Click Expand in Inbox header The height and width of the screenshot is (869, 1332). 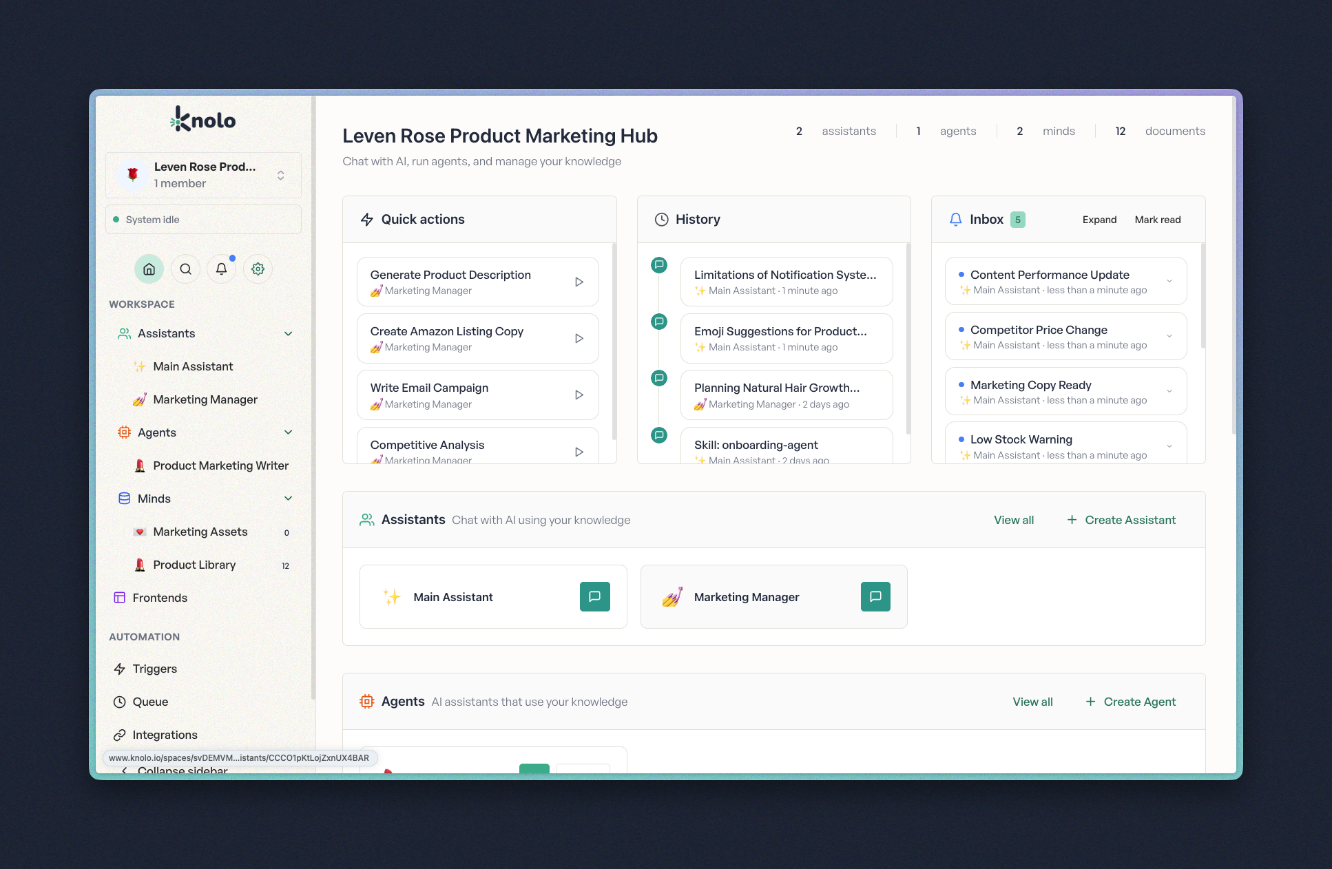[x=1099, y=220]
